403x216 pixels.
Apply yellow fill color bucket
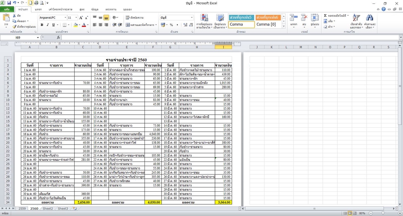[x=76, y=25]
